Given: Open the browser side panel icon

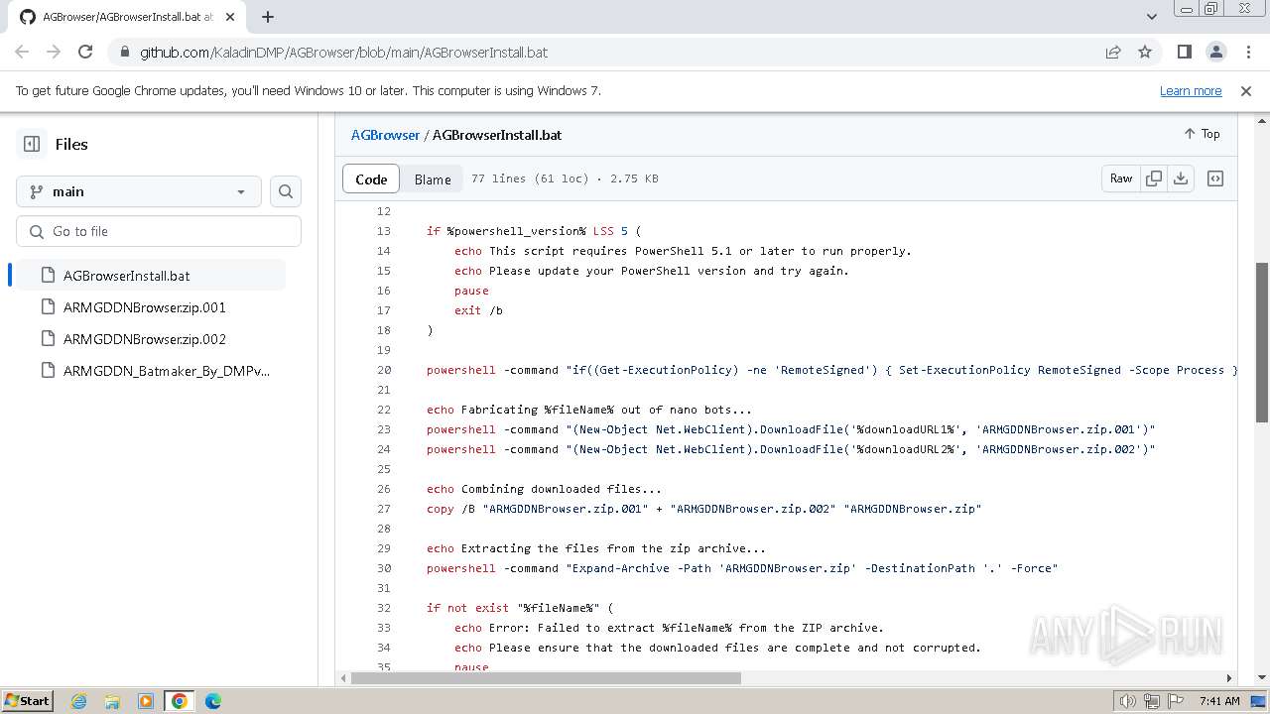Looking at the screenshot, I should coord(1185,52).
